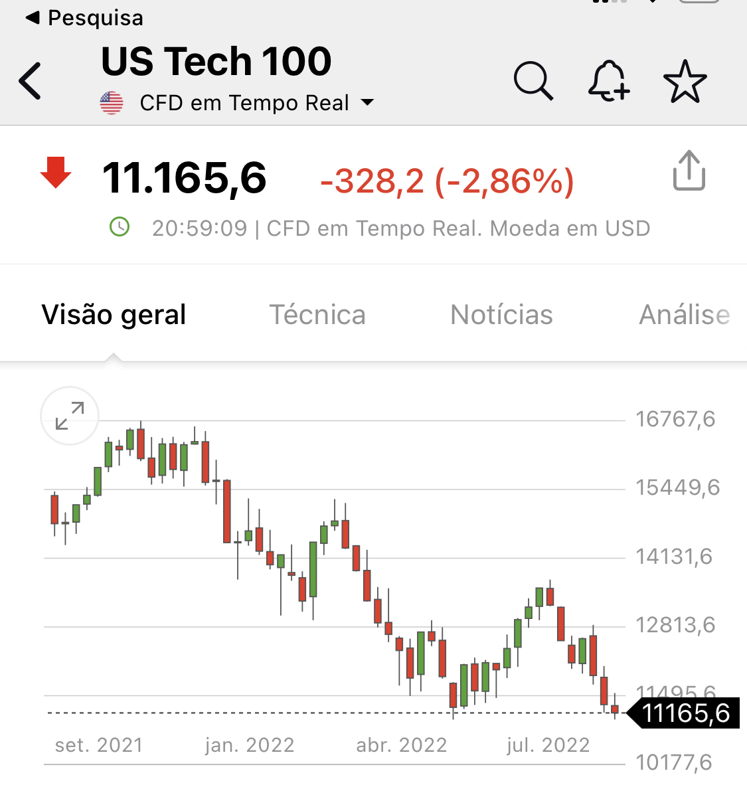The width and height of the screenshot is (747, 787).
Task: Tap the red down-arrow price indicator
Action: click(56, 173)
